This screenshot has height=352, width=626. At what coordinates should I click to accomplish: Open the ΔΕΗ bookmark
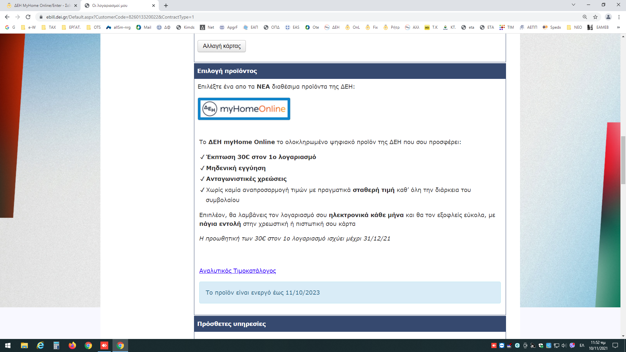332,27
